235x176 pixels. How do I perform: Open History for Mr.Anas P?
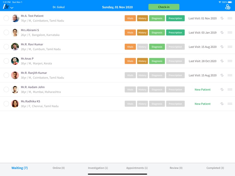point(142,61)
